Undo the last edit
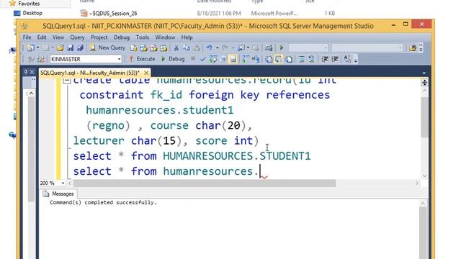461x259 pixels. pyautogui.click(x=209, y=48)
